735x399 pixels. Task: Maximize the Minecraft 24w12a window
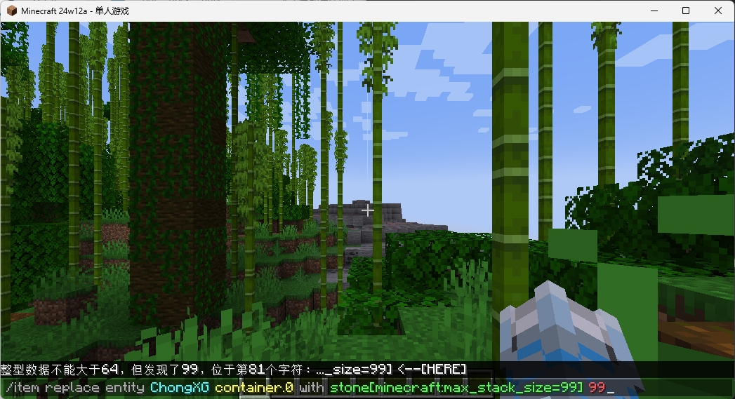[686, 11]
